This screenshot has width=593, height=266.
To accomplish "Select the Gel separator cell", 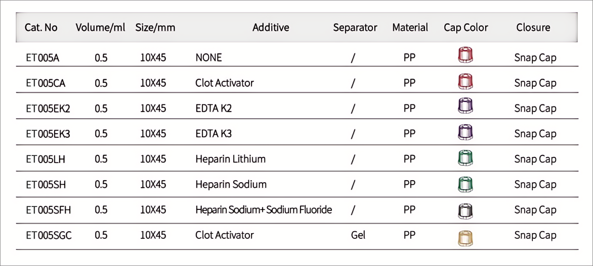I will (358, 235).
